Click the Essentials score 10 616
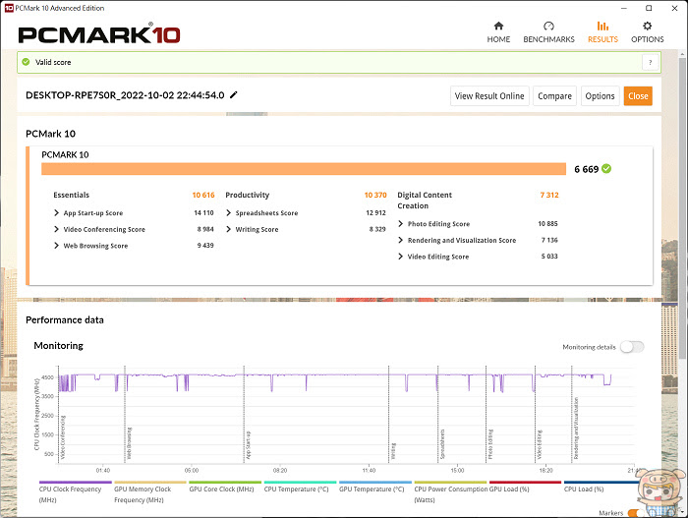The width and height of the screenshot is (688, 518). tap(203, 195)
